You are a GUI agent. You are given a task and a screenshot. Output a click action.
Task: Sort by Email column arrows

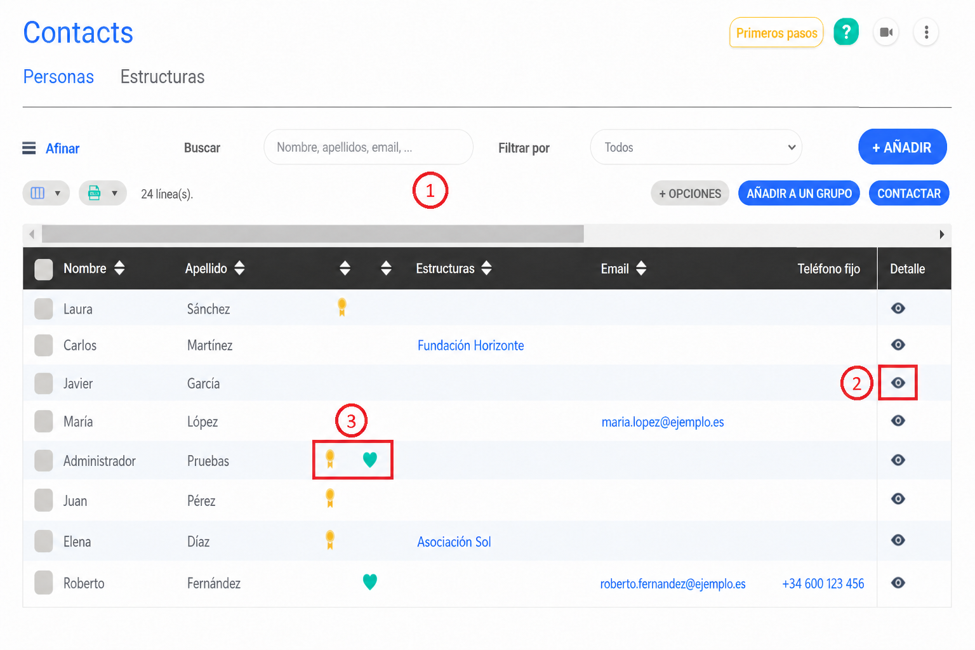641,268
